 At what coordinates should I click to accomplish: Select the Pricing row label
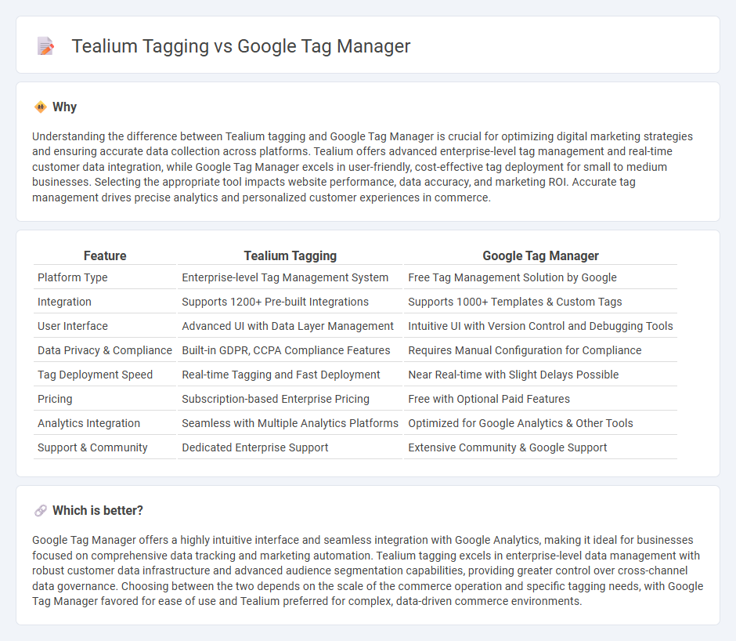(x=55, y=399)
